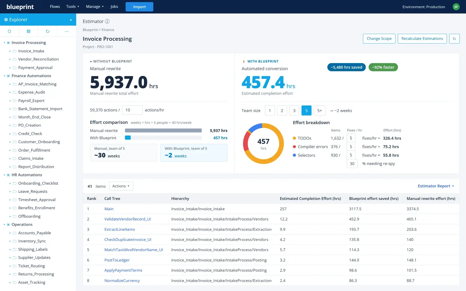This screenshot has height=291, width=466.
Task: Refresh the Explorer tree
Action: coord(47,31)
